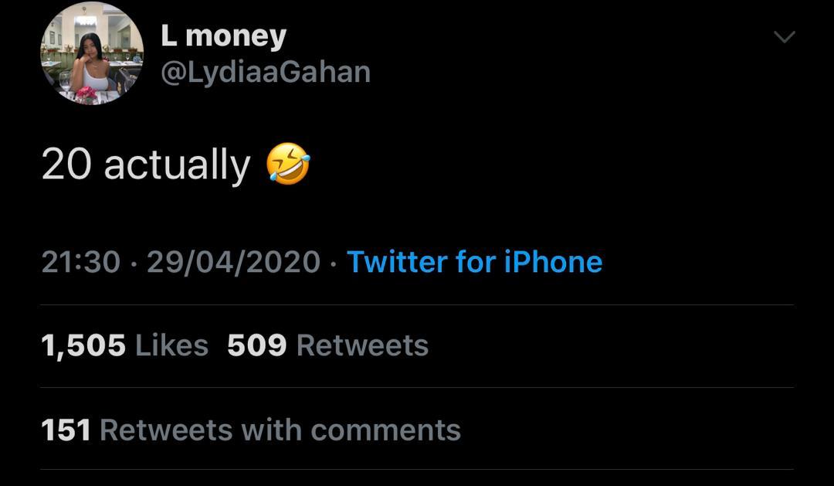Click the 29/04/2020 date
Screen dimensions: 834x486
coord(233,262)
